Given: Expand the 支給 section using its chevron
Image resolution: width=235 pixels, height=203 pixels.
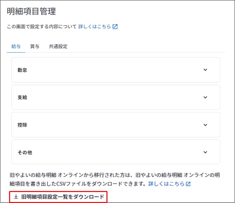Looking at the screenshot, I should click(x=205, y=97).
